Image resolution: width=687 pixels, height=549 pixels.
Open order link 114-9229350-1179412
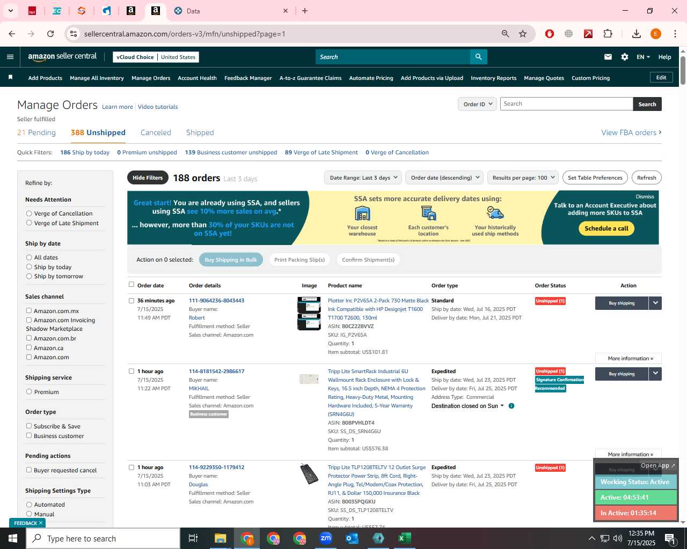[216, 467]
